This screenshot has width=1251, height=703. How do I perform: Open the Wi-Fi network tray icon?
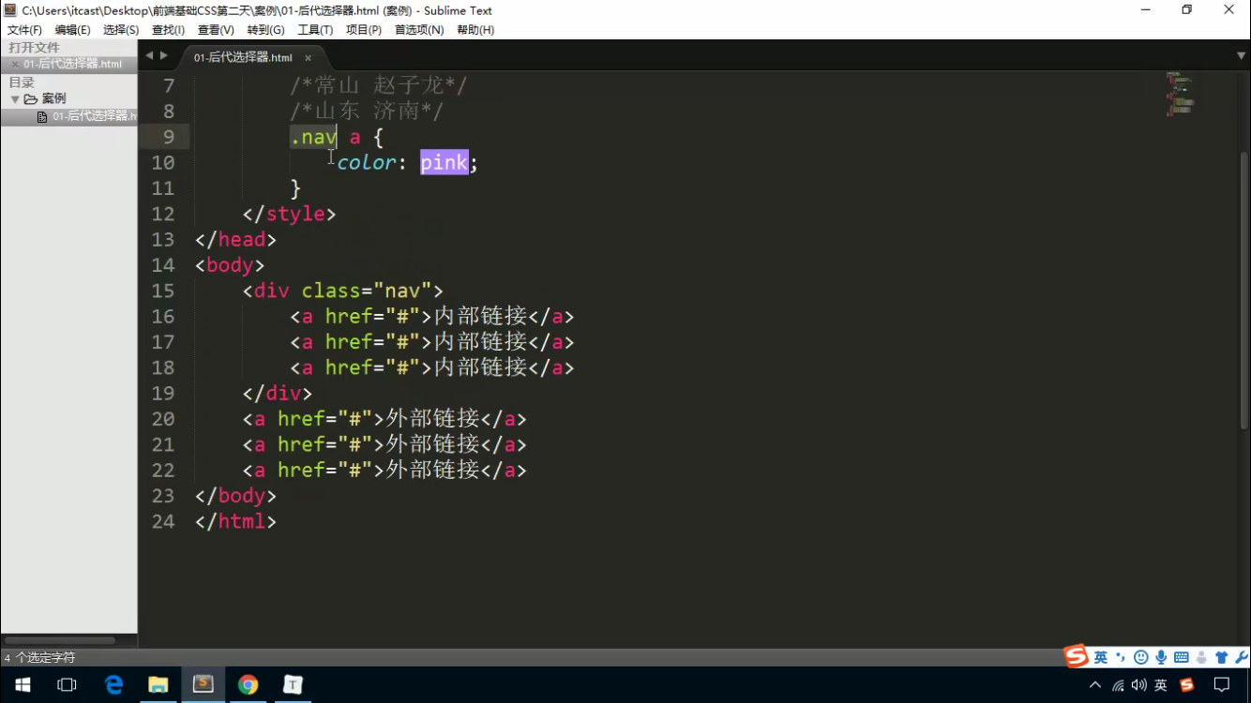1118,685
